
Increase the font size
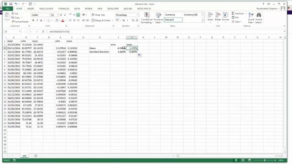(61, 15)
